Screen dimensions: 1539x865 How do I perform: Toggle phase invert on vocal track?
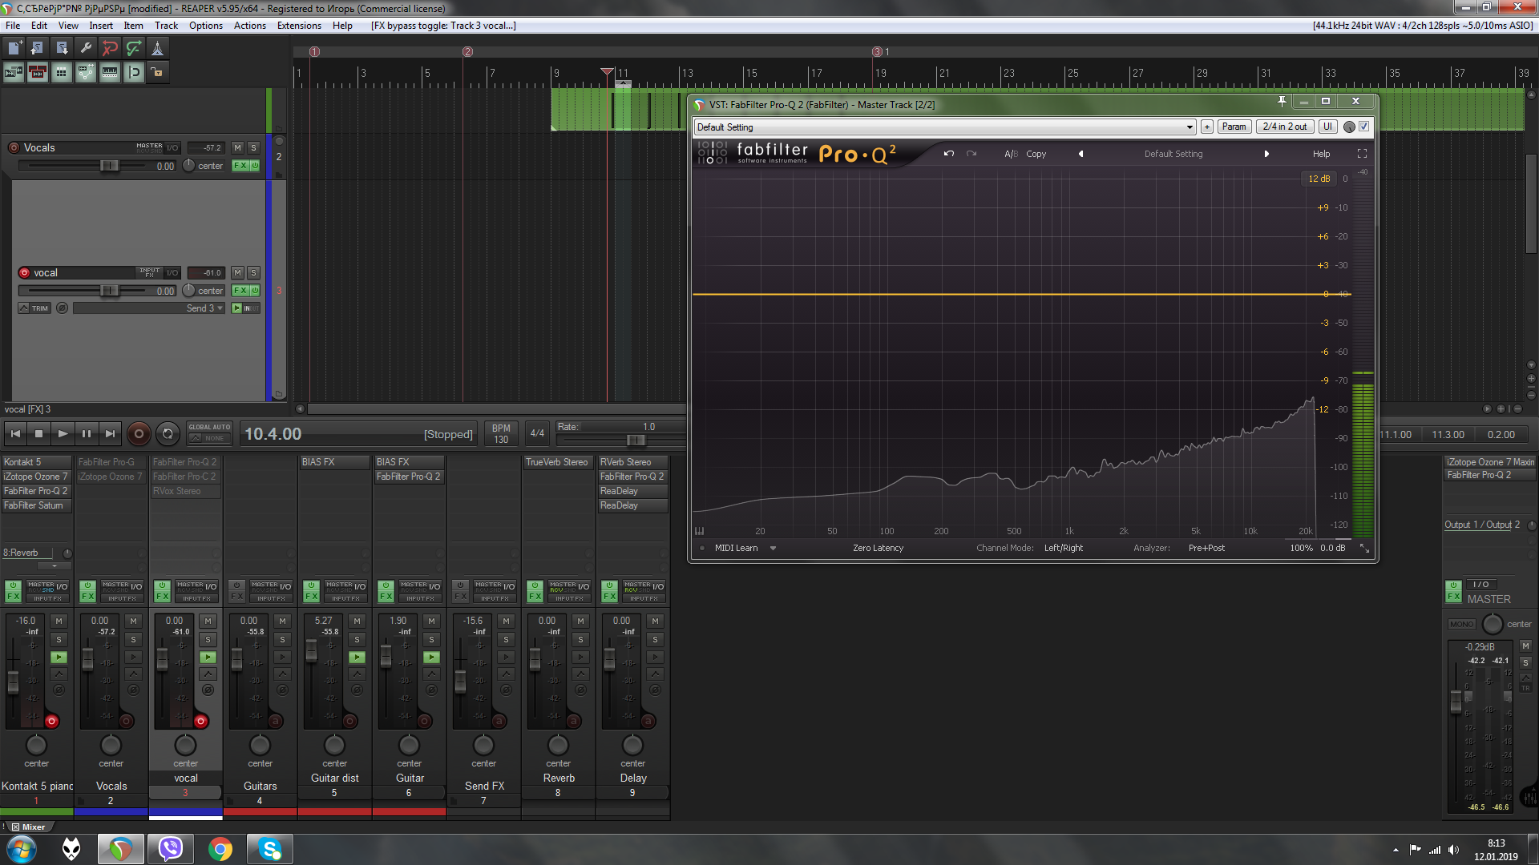coord(62,308)
